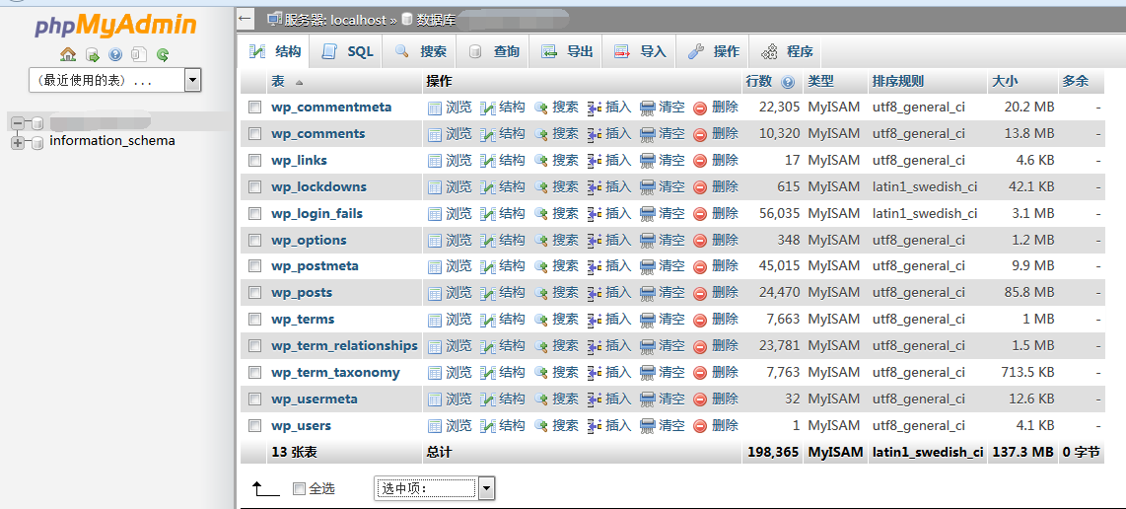The image size is (1126, 509).
Task: Click the collapse navigation arrow button
Action: [x=246, y=18]
